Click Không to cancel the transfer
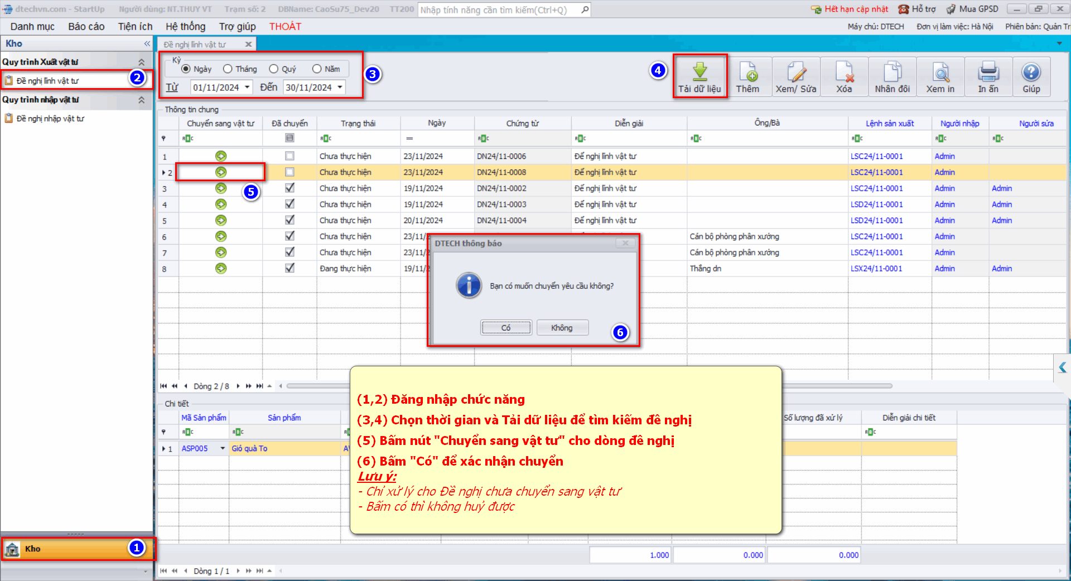This screenshot has width=1071, height=581. point(562,328)
